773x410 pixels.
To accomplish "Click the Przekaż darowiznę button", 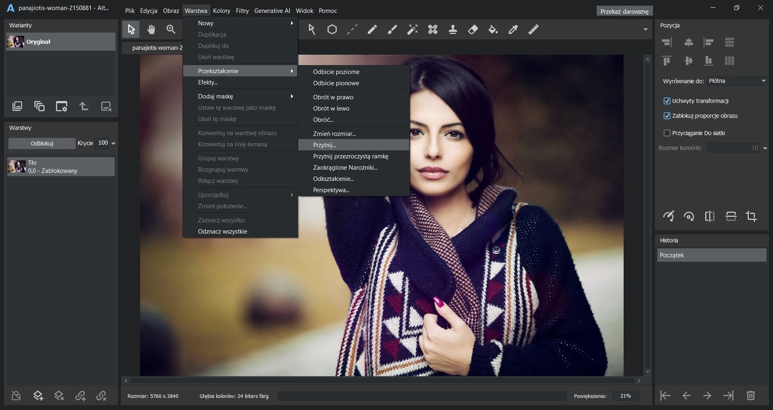I will pos(624,11).
